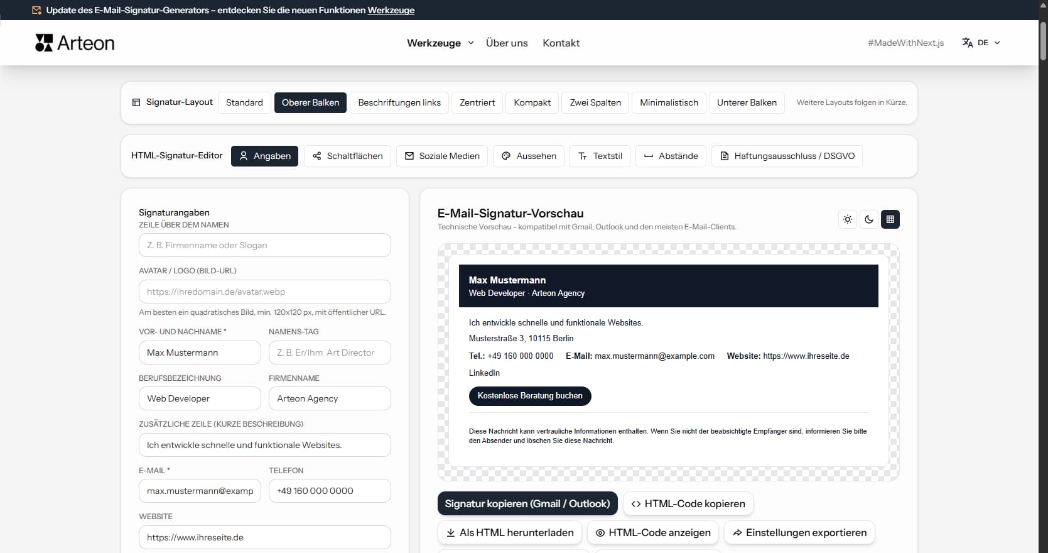Pick the Kompakt layout
This screenshot has height=553, width=1048.
[532, 102]
